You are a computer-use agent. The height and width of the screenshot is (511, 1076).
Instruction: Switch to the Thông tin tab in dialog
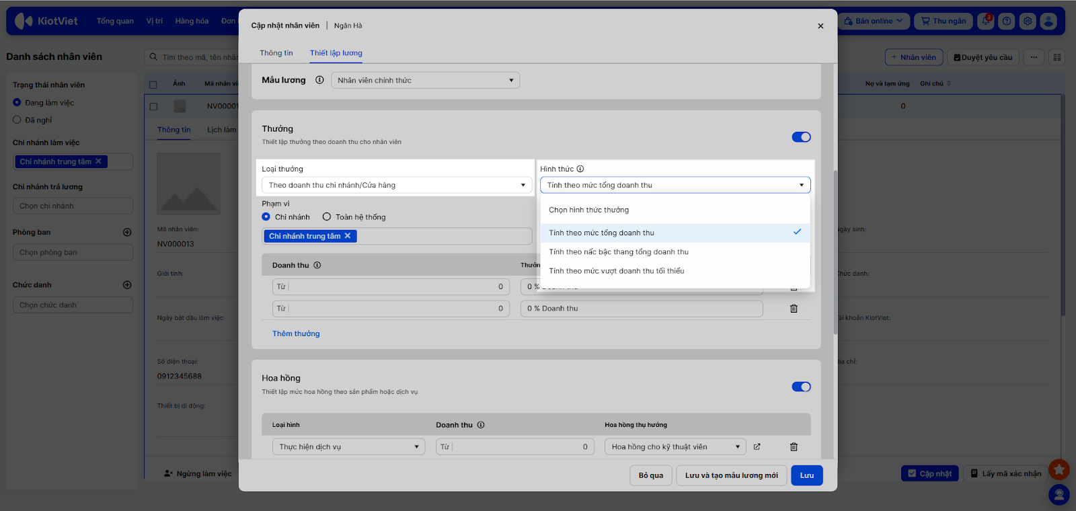pyautogui.click(x=276, y=53)
